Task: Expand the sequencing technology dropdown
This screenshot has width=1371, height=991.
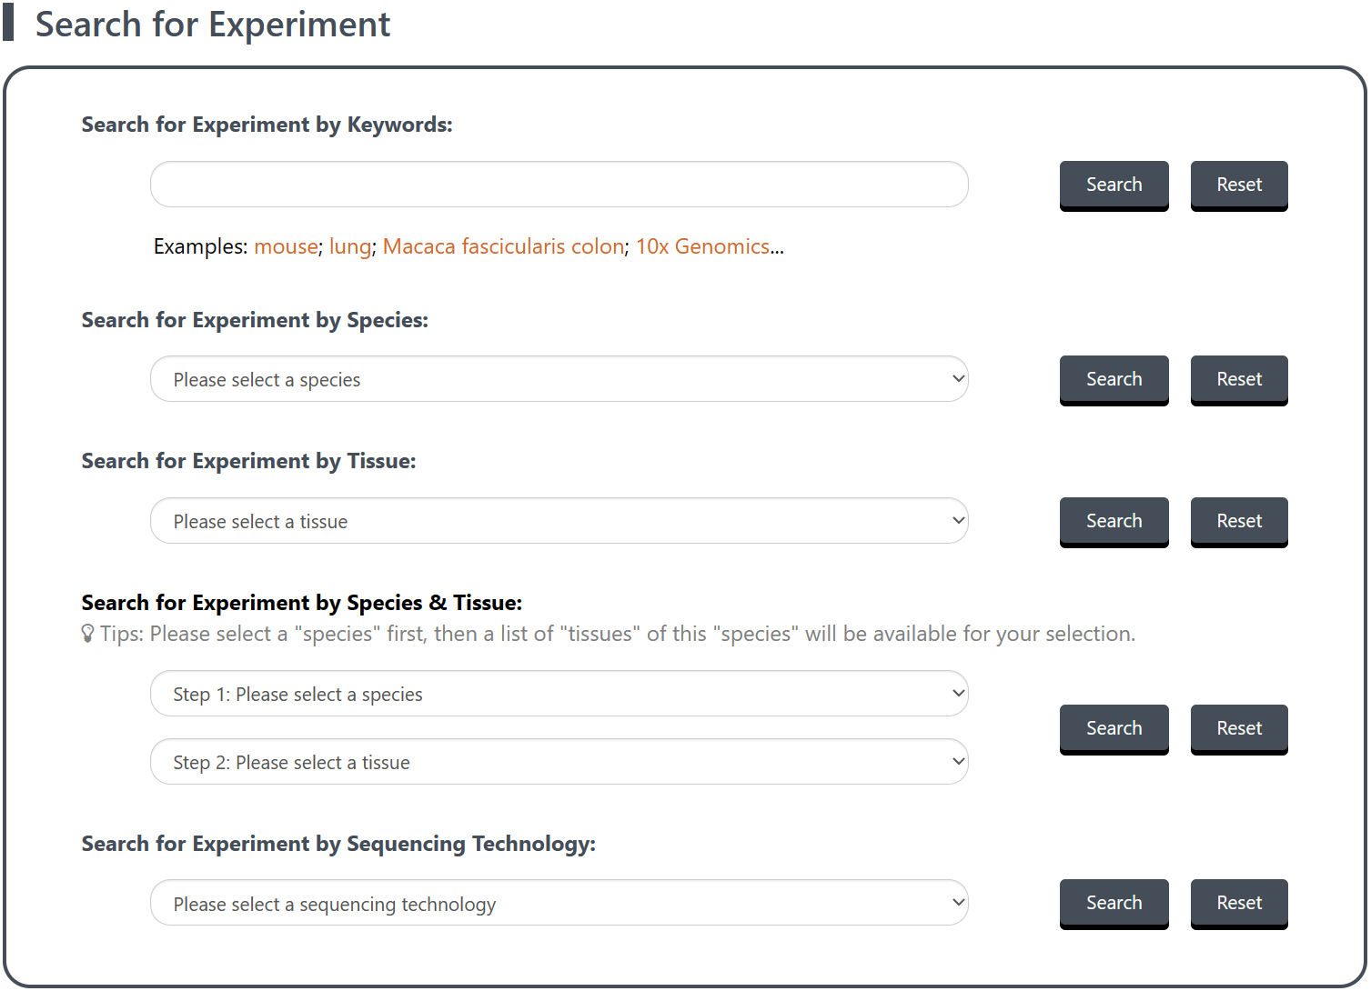Action: (x=559, y=903)
